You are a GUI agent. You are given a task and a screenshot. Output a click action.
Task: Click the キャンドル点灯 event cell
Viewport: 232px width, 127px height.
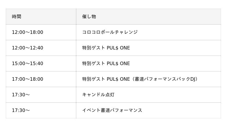(x=98, y=95)
